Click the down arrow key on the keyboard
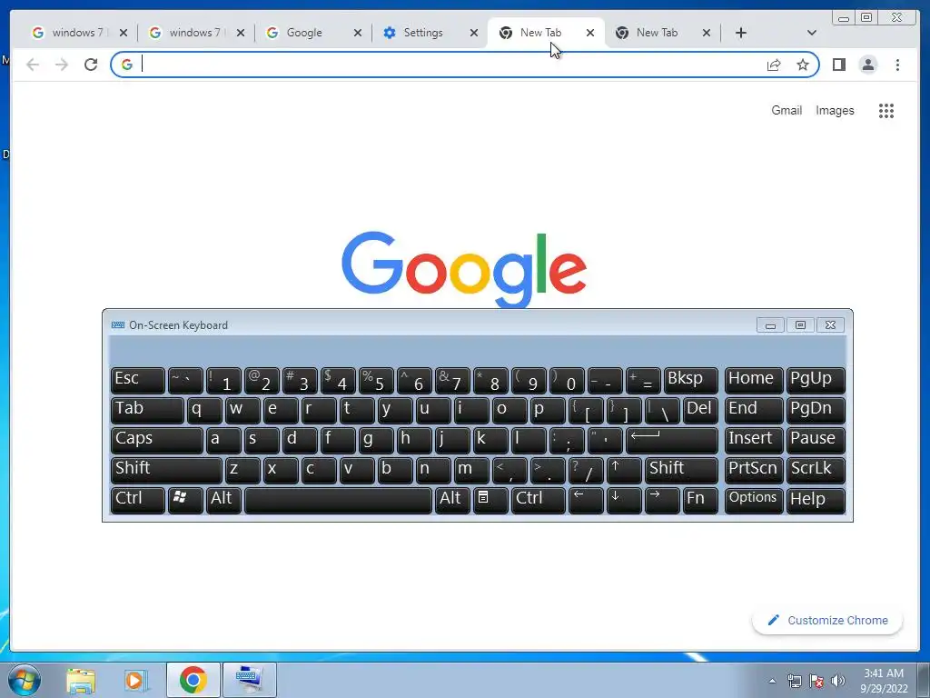Viewport: 930px width, 698px height. click(623, 501)
